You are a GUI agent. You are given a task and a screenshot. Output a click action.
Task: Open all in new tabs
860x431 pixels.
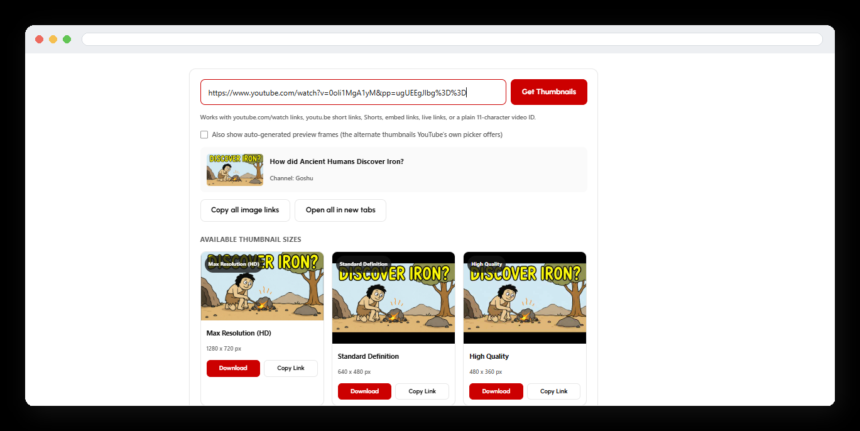coord(340,210)
